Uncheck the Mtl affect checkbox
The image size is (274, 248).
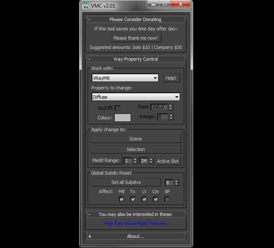[121, 199]
